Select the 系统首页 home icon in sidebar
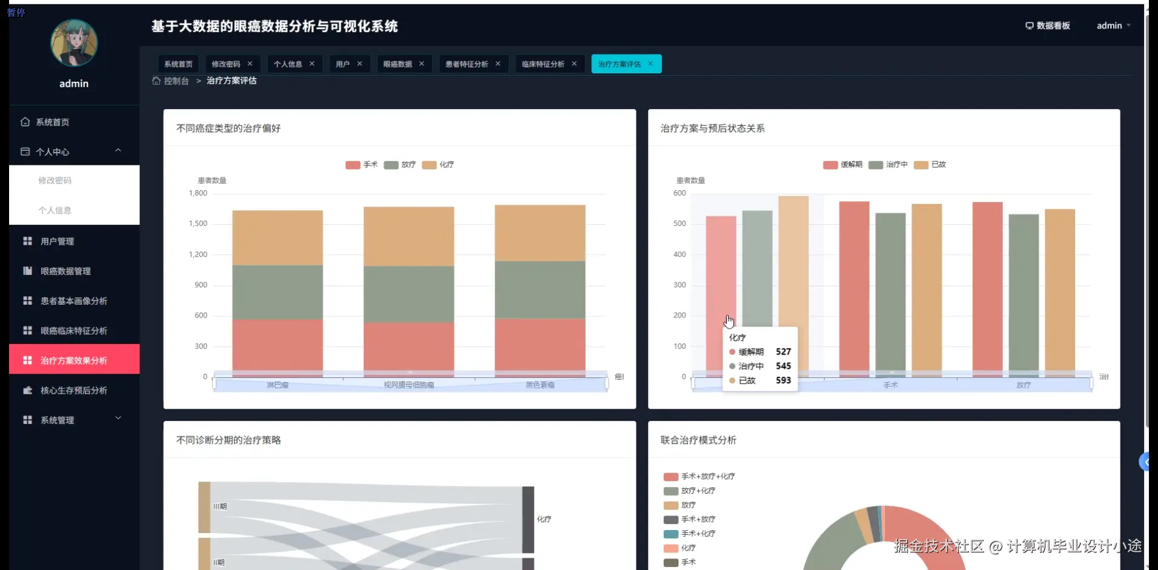 click(x=25, y=122)
